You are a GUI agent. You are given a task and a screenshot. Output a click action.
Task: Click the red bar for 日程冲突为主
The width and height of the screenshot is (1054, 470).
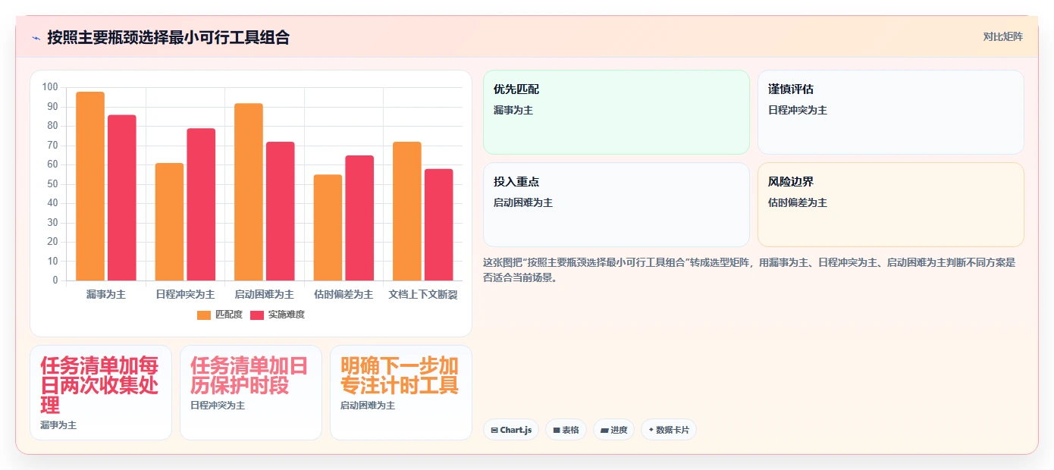click(202, 205)
